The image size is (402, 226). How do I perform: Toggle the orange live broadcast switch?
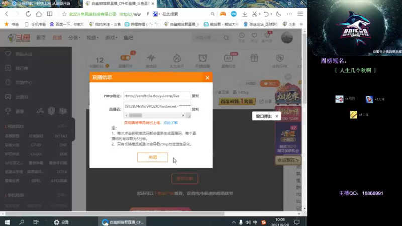[125, 58]
